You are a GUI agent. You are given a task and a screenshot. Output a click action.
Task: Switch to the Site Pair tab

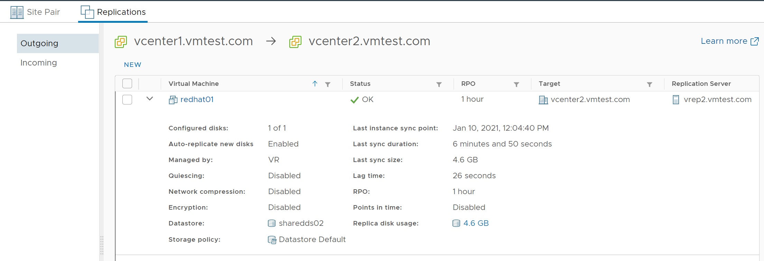coord(35,12)
